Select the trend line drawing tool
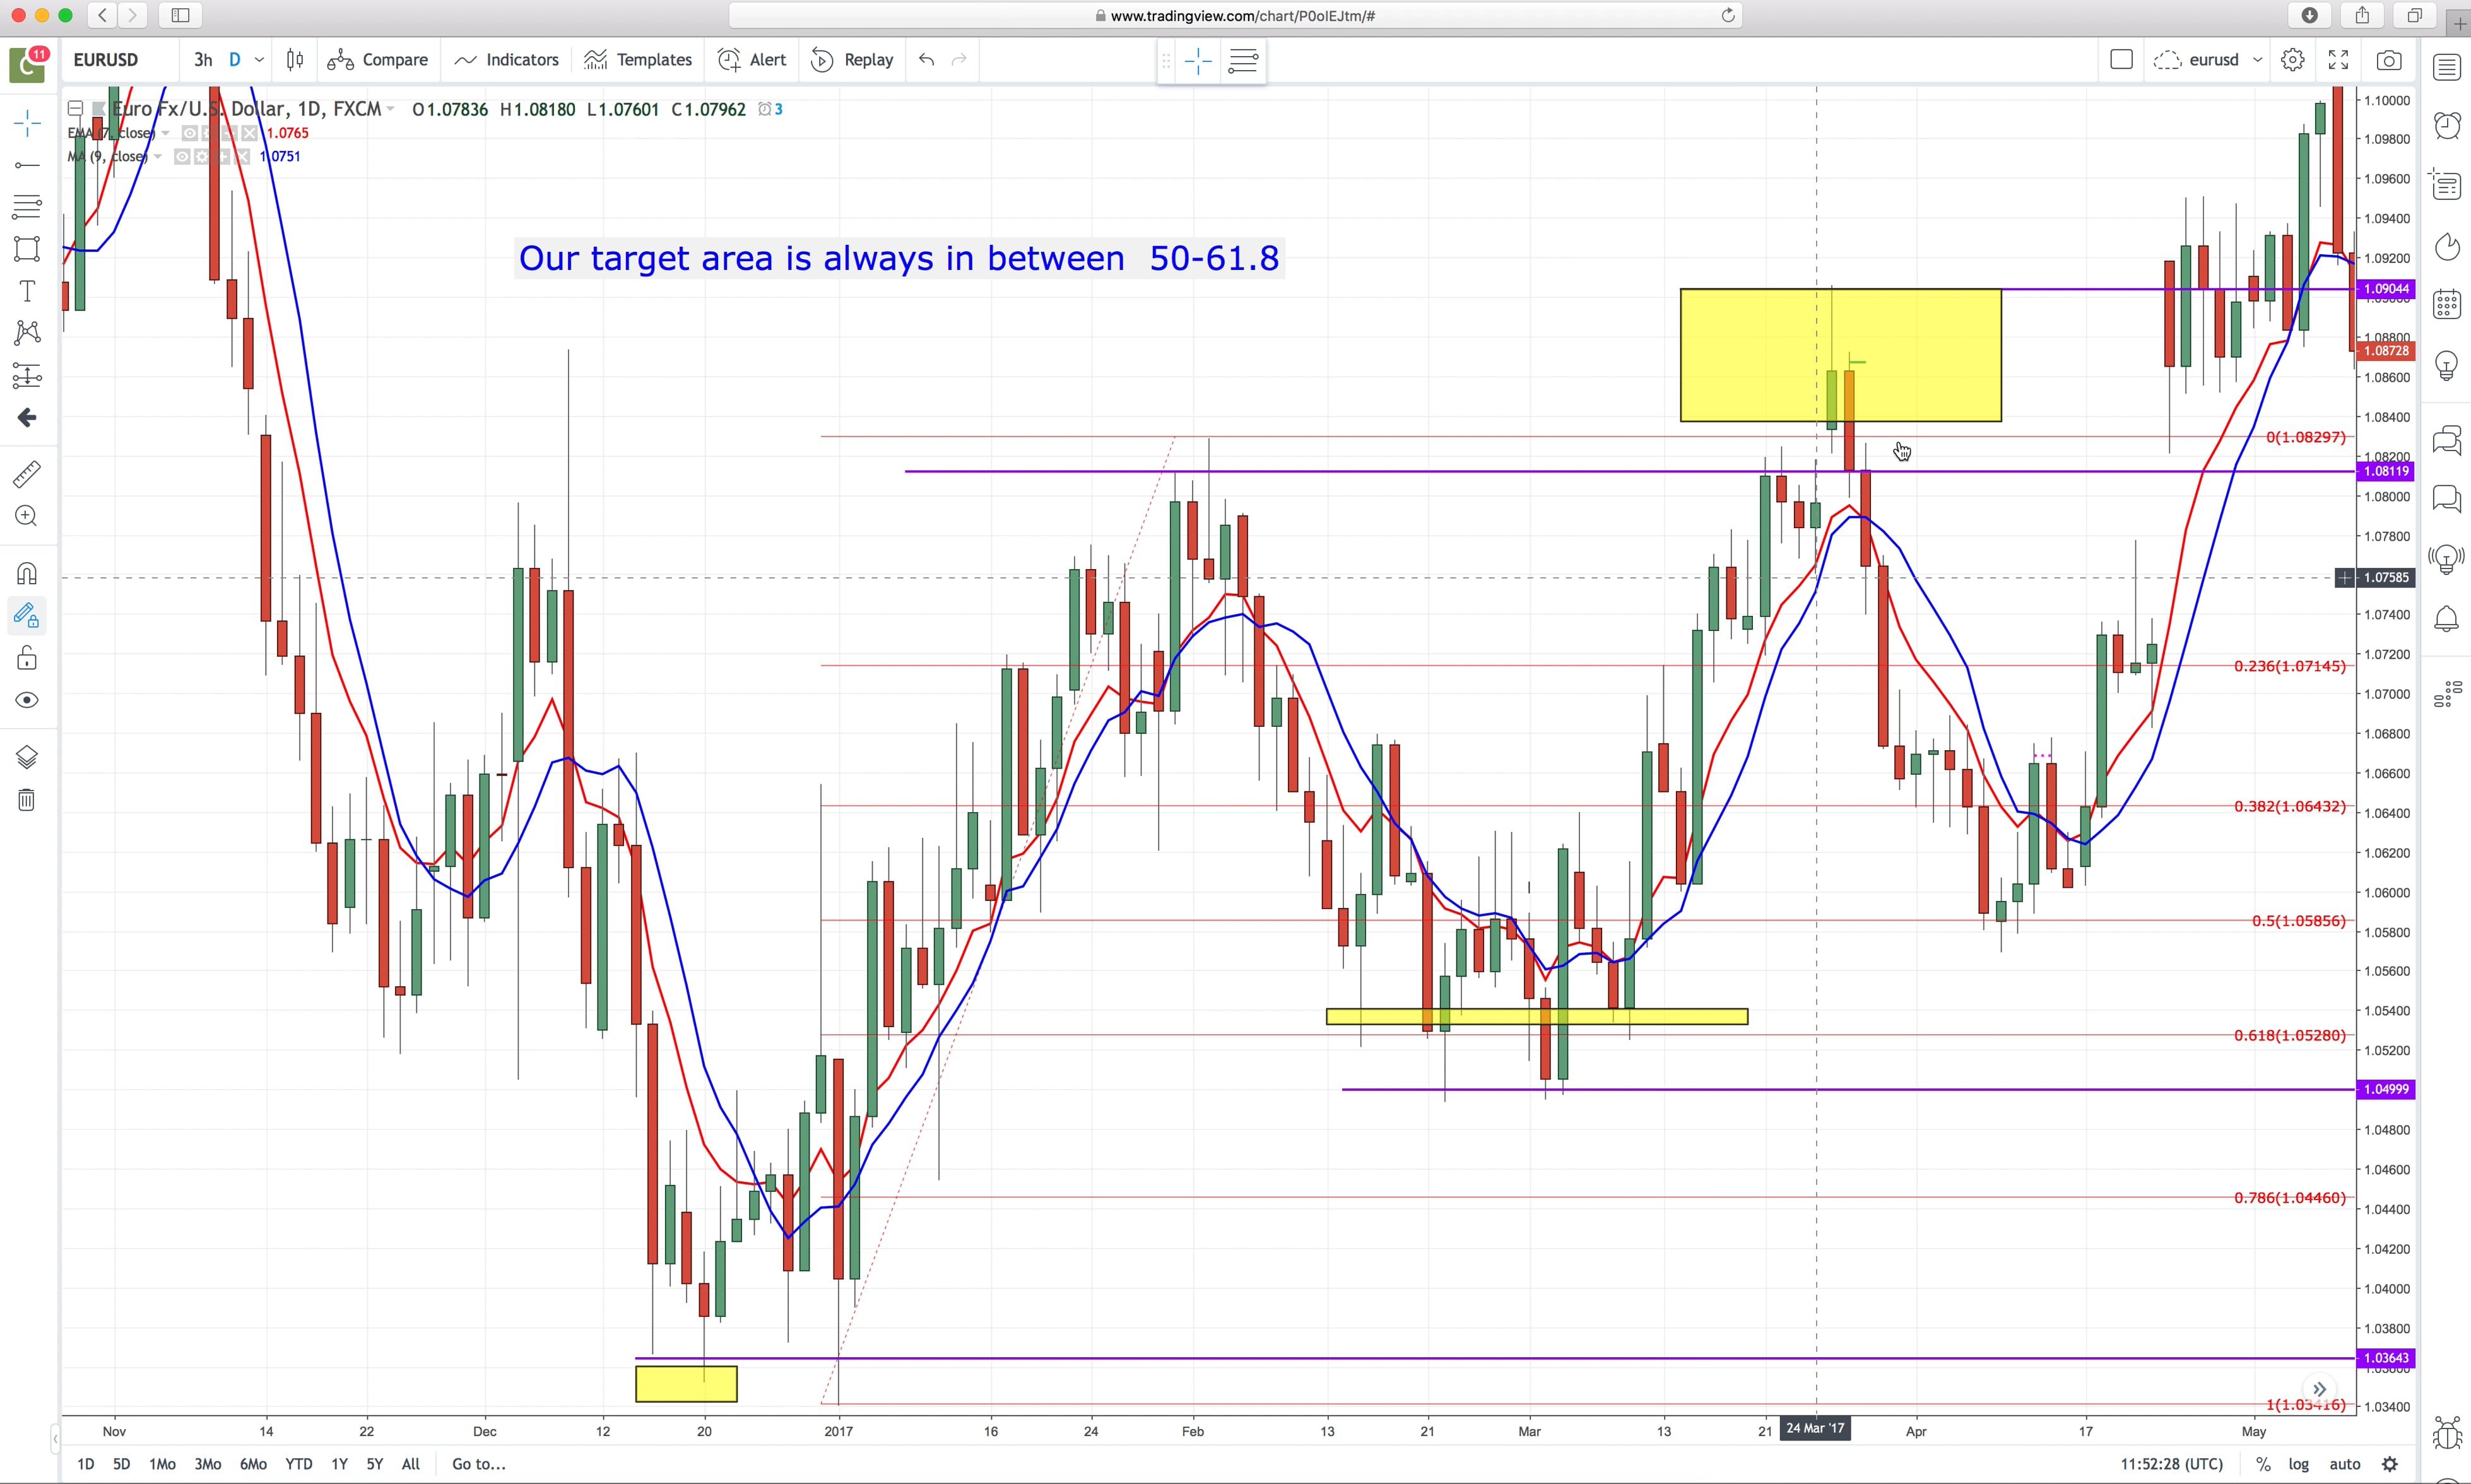Image resolution: width=2471 pixels, height=1484 pixels. coord(27,165)
